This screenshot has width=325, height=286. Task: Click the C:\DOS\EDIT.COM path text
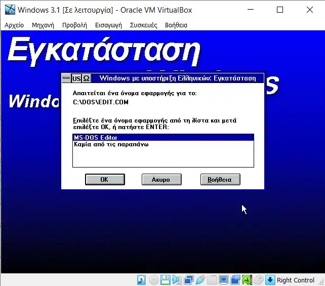click(x=101, y=102)
